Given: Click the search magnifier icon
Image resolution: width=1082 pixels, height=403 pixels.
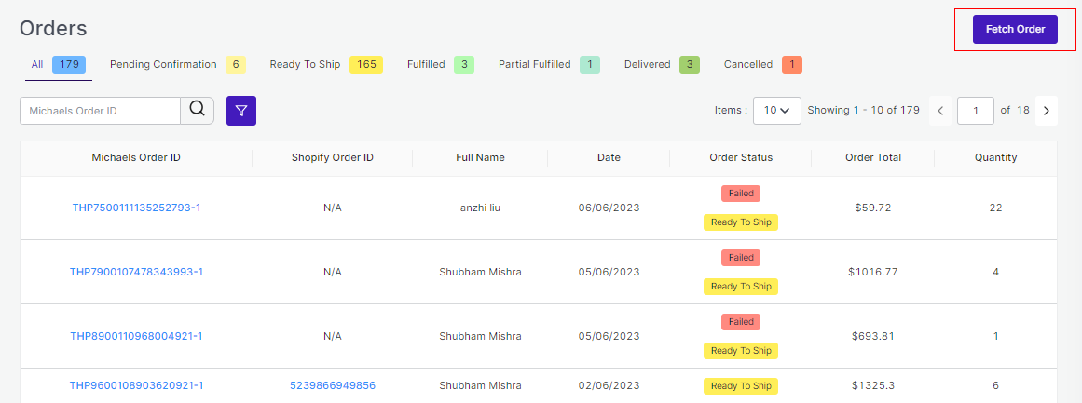Looking at the screenshot, I should click(197, 110).
